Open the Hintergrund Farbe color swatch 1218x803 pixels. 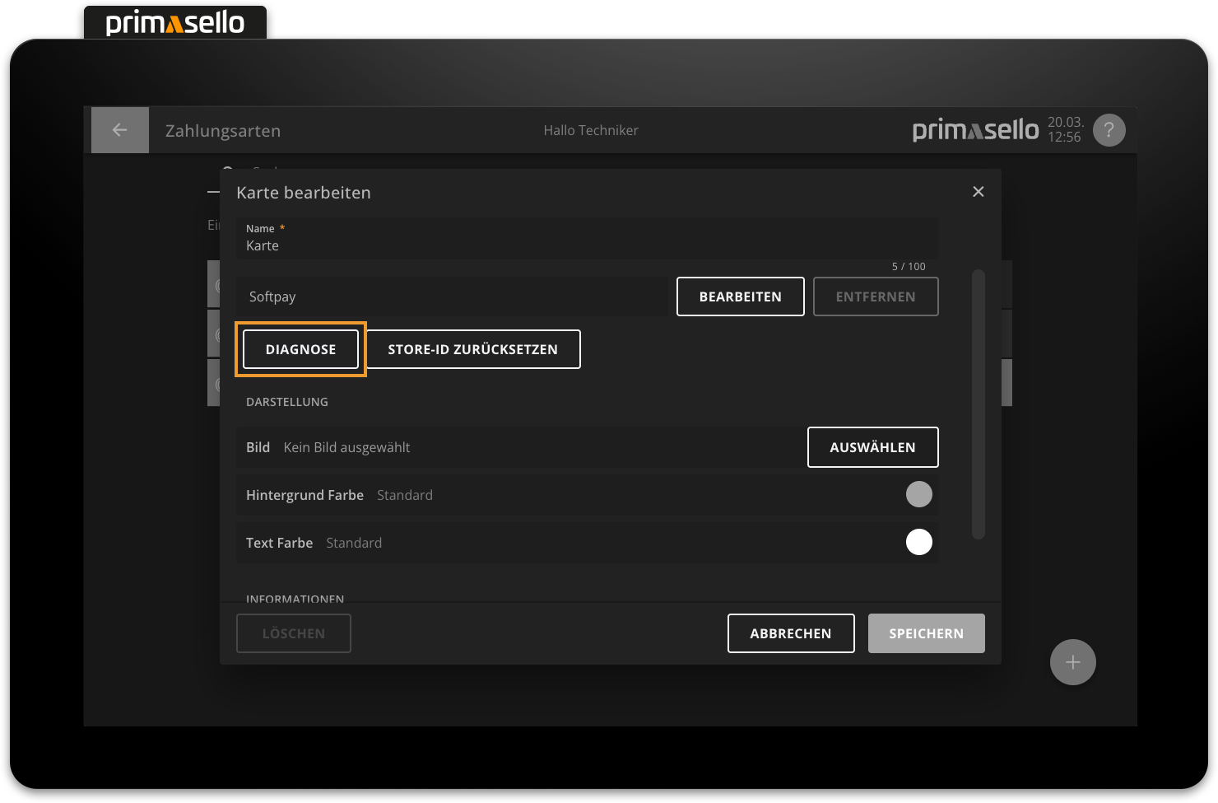[919, 493]
